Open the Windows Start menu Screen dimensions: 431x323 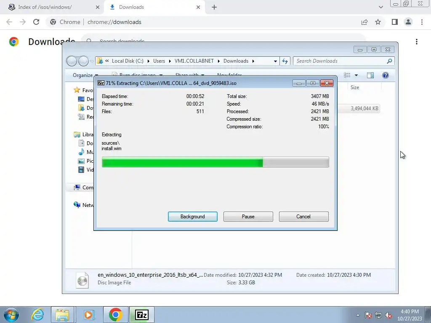(x=11, y=315)
